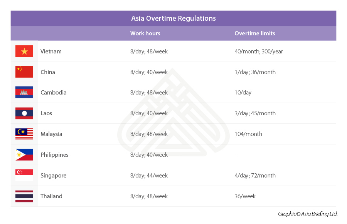Click the Vietnam flag icon
This screenshot has height=224, width=347.
pyautogui.click(x=24, y=51)
